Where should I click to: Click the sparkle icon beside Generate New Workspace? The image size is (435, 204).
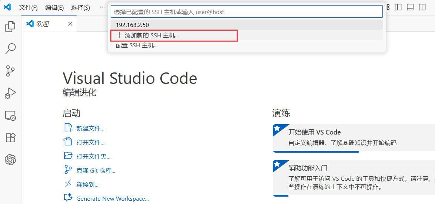point(68,197)
